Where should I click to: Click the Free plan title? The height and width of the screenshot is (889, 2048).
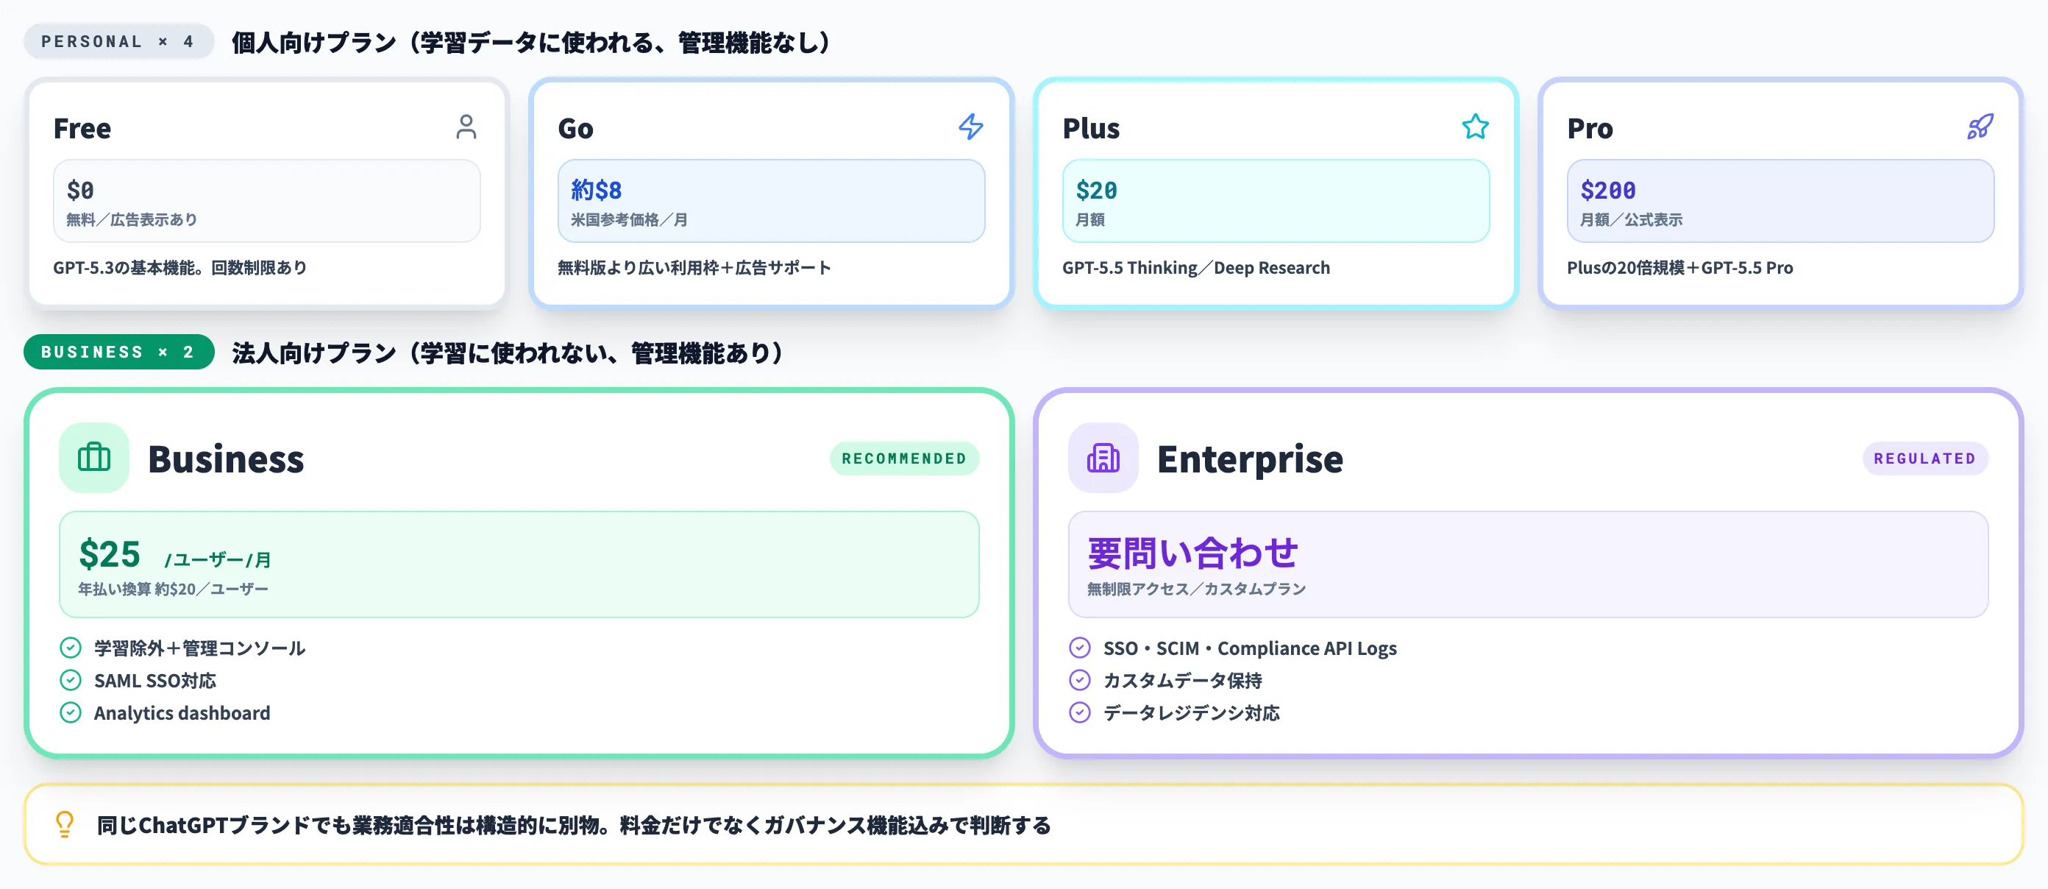pos(82,128)
